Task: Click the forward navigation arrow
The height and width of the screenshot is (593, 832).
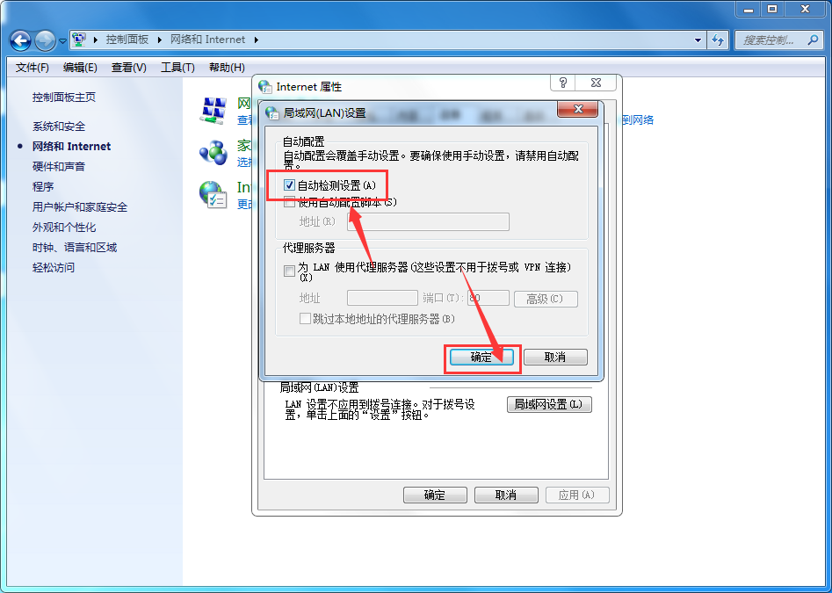Action: 44,40
